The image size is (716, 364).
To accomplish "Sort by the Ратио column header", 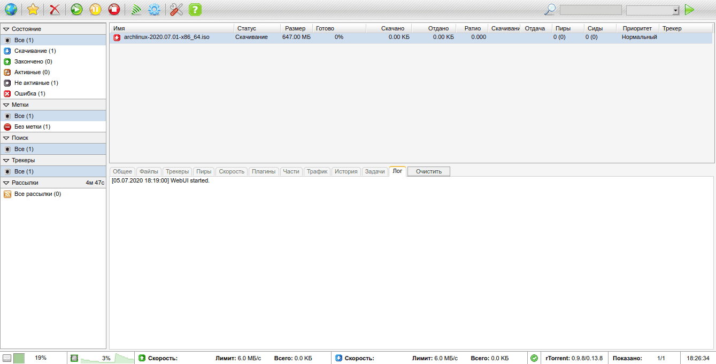I will point(472,28).
